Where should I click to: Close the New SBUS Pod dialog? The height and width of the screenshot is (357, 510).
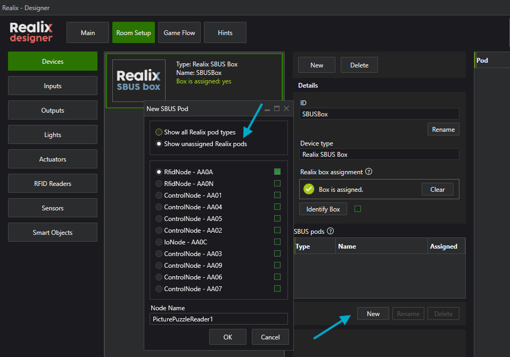(x=286, y=108)
